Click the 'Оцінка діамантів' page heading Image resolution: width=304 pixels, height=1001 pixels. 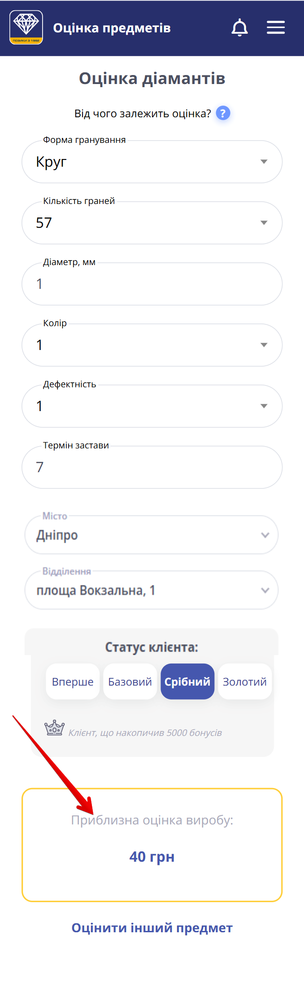click(x=152, y=78)
